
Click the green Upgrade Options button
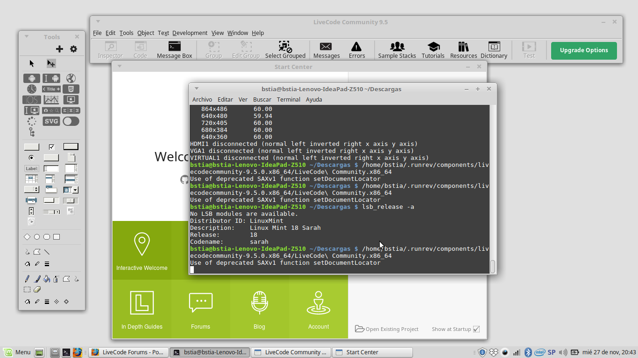coord(584,50)
